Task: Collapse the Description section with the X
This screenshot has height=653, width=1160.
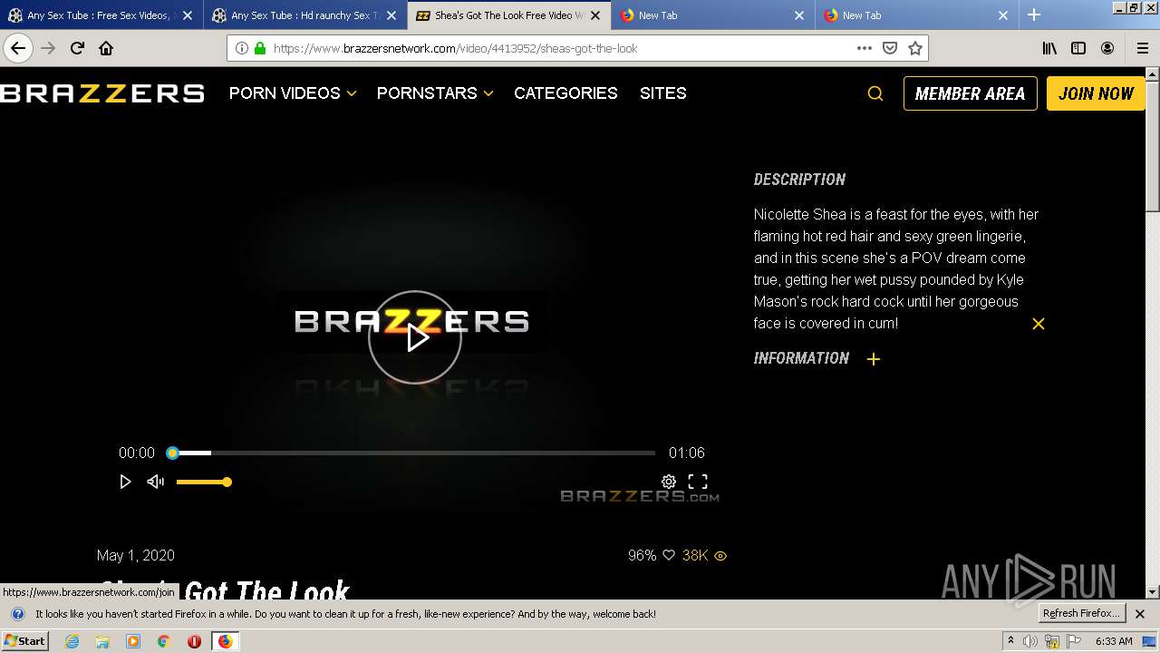Action: click(x=1039, y=324)
